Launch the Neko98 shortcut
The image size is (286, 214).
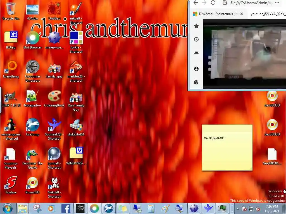point(54,188)
